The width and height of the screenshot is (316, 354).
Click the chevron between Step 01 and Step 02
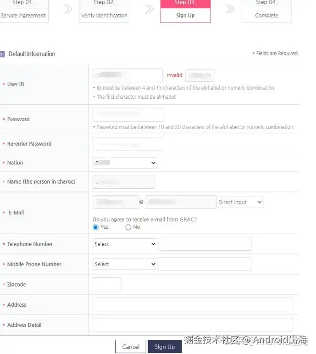coord(68,9)
